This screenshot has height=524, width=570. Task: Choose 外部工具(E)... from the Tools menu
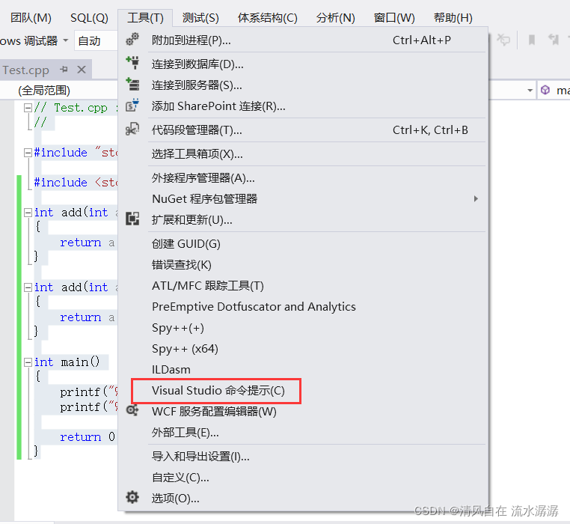pyautogui.click(x=185, y=432)
